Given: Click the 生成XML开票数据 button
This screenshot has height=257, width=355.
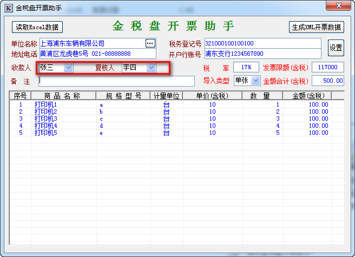Looking at the screenshot, I should [x=317, y=27].
